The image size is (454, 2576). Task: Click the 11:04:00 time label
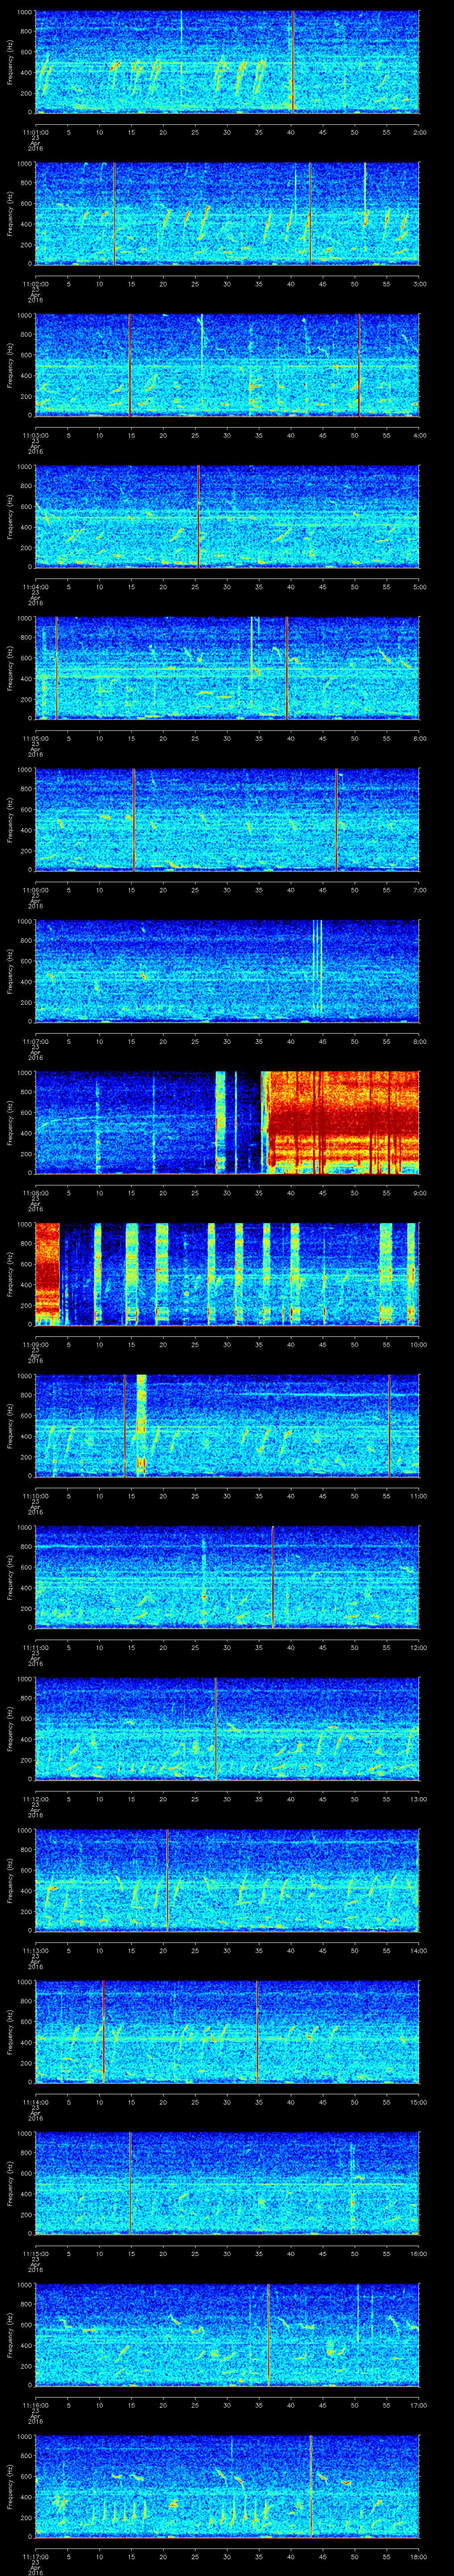(35, 587)
